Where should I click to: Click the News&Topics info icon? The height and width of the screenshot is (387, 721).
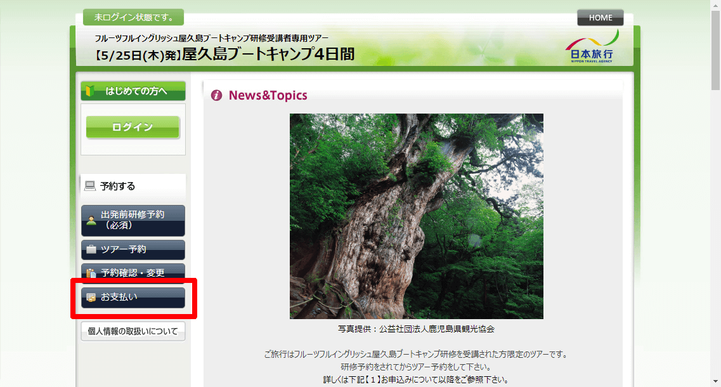217,95
